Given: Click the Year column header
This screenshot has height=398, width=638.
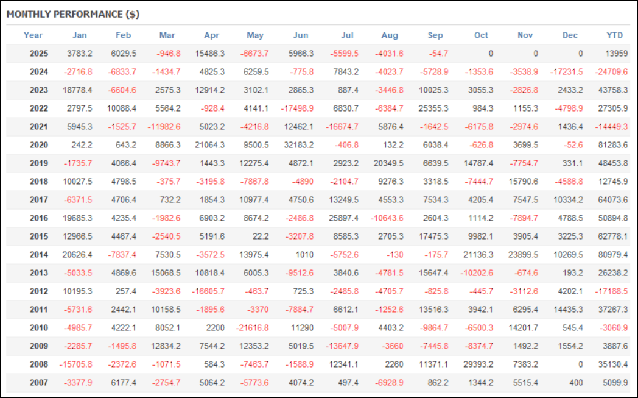Looking at the screenshot, I should point(33,35).
